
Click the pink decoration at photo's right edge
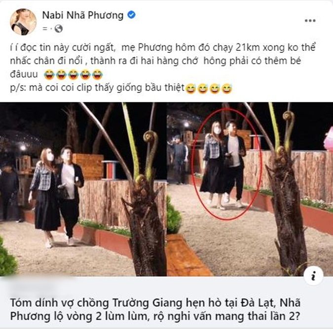(x=329, y=138)
